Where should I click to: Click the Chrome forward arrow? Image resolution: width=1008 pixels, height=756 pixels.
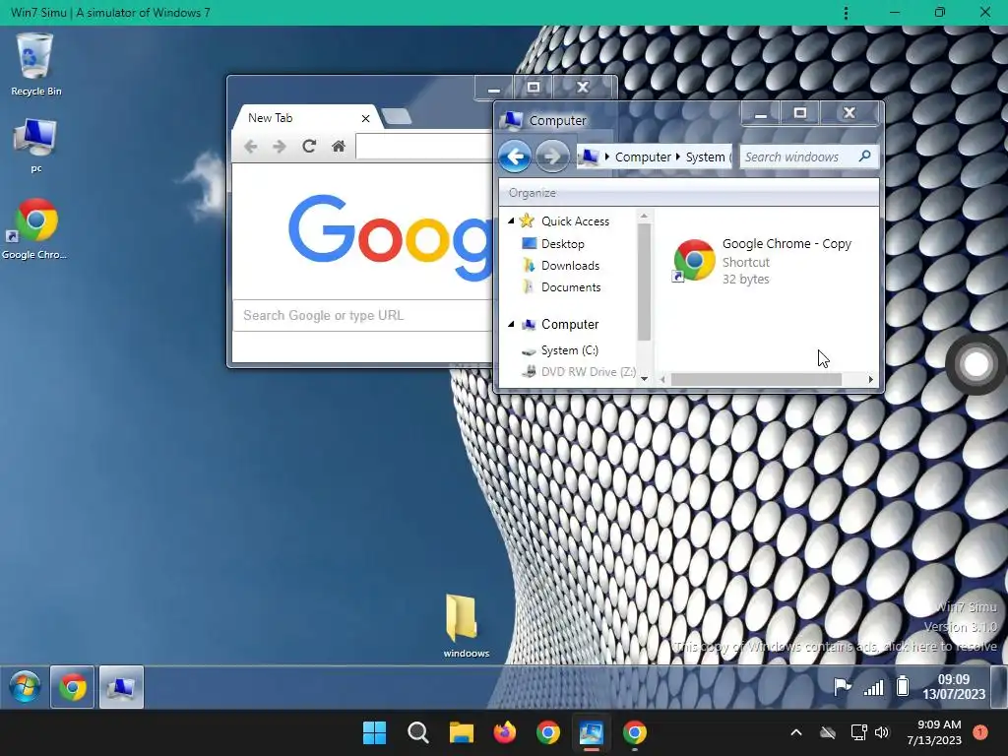(x=279, y=147)
